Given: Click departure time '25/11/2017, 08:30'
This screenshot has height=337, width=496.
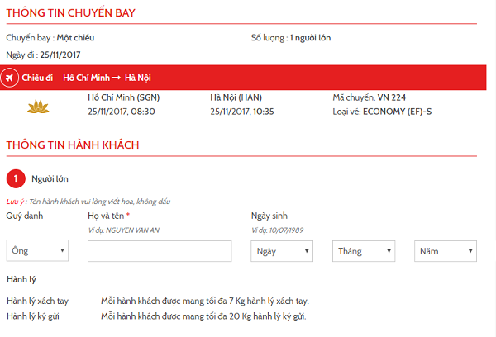Looking at the screenshot, I should [122, 112].
